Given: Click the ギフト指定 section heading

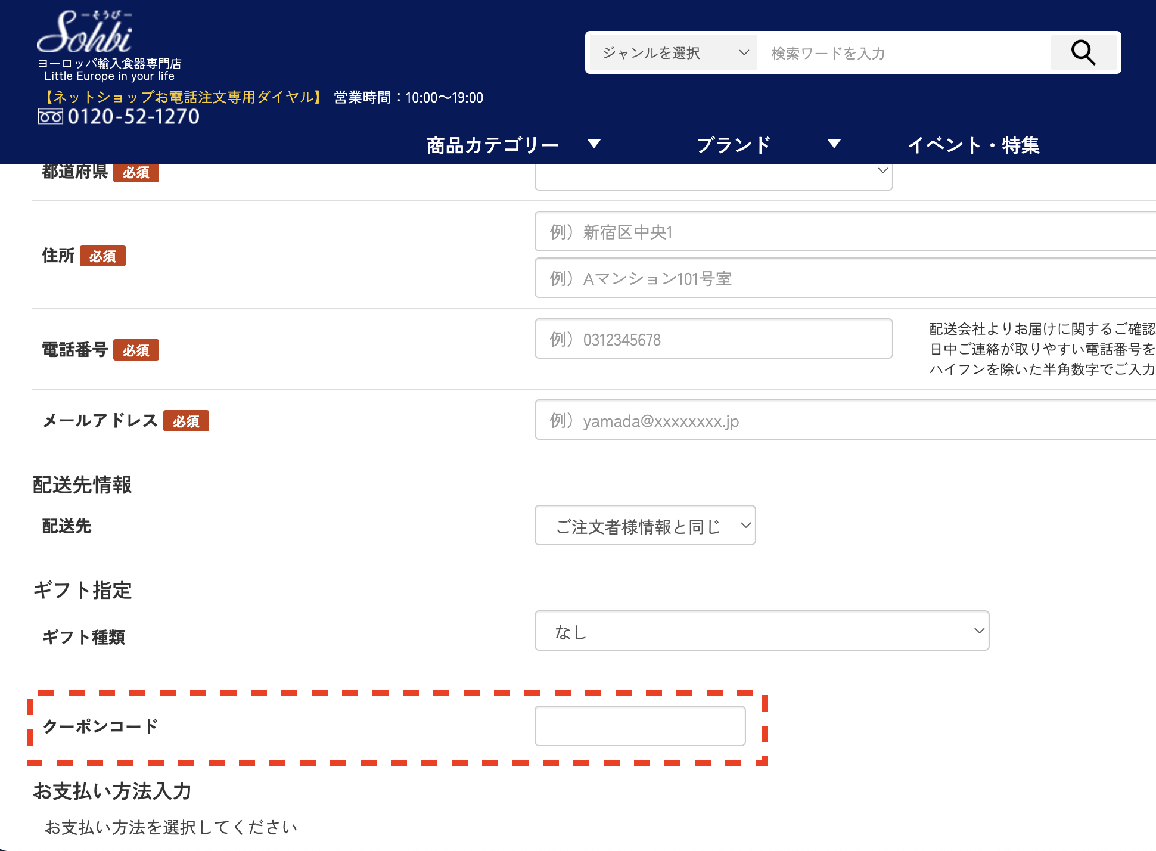Looking at the screenshot, I should tap(82, 590).
